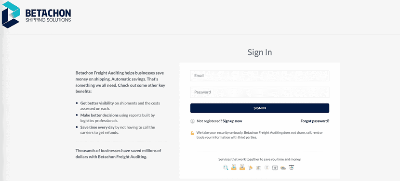Click the orange padlock security icon
400x181 pixels.
tap(192, 133)
